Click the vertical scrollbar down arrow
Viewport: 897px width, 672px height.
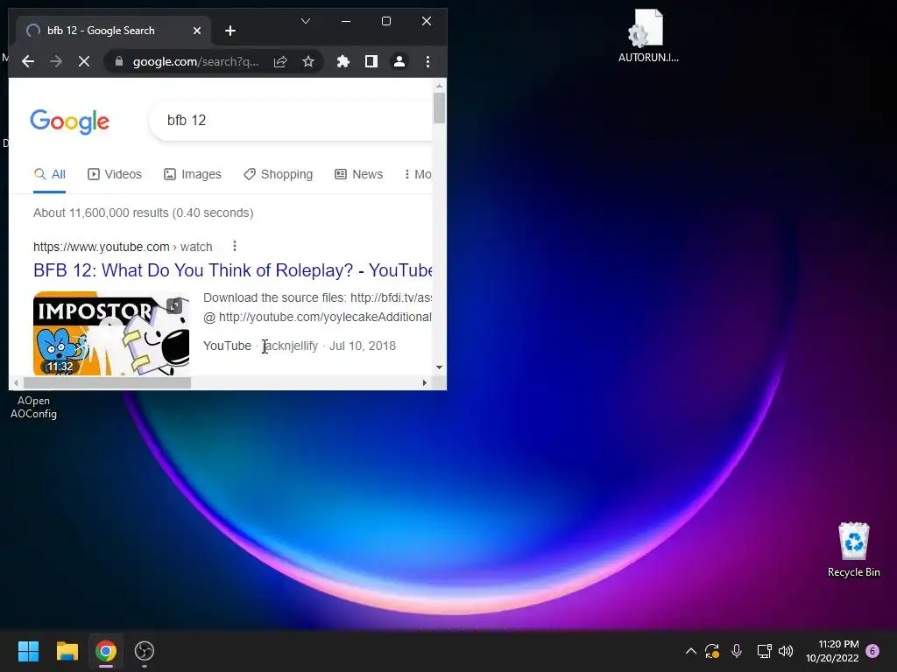tap(439, 367)
